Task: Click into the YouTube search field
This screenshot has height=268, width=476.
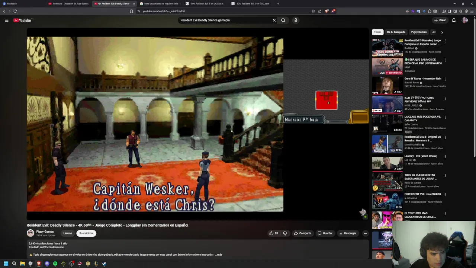Action: (225, 20)
